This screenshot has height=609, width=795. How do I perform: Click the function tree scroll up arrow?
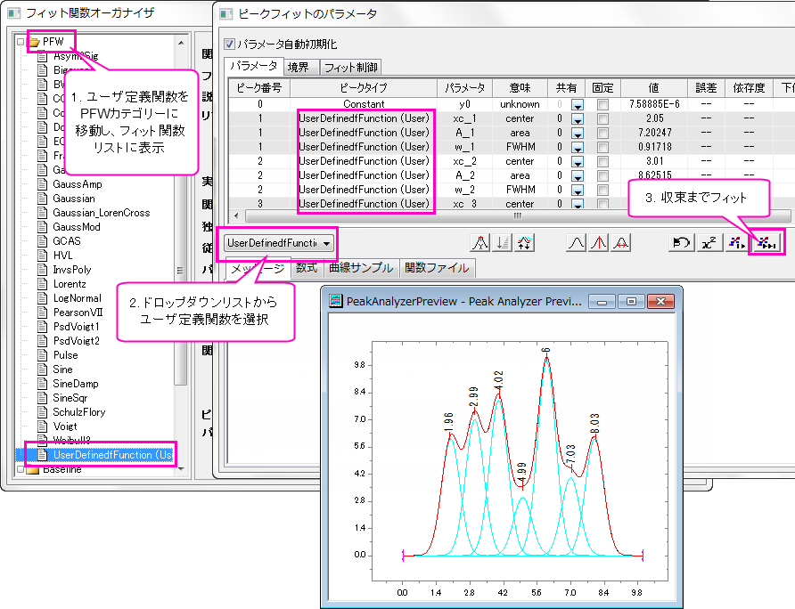[181, 43]
